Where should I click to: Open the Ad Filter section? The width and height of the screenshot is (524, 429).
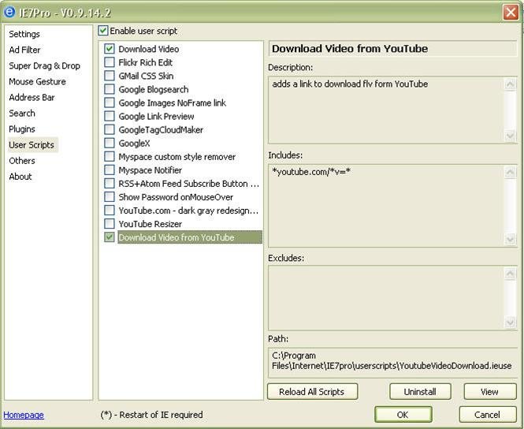24,50
